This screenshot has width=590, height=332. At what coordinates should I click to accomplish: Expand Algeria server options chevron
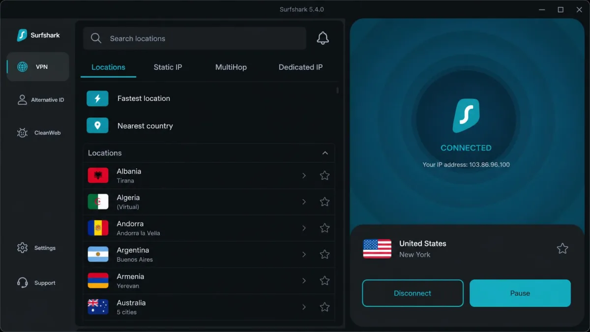[304, 202]
